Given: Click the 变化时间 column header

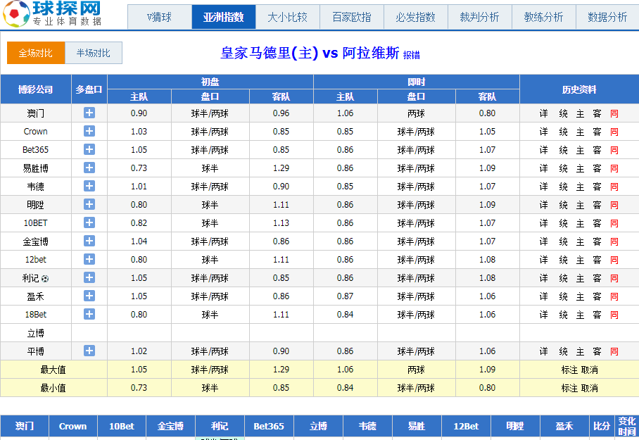Looking at the screenshot, I should (x=626, y=426).
